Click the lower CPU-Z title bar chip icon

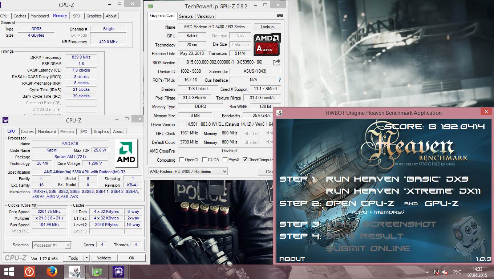point(5,120)
